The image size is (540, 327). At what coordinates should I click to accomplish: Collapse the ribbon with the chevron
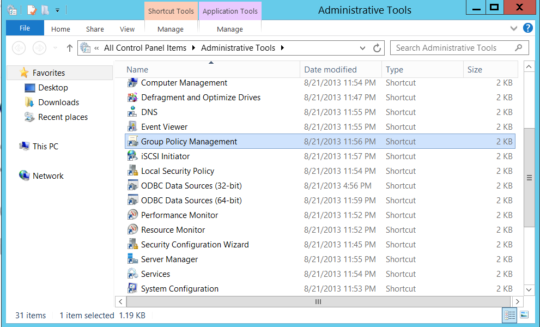(513, 28)
